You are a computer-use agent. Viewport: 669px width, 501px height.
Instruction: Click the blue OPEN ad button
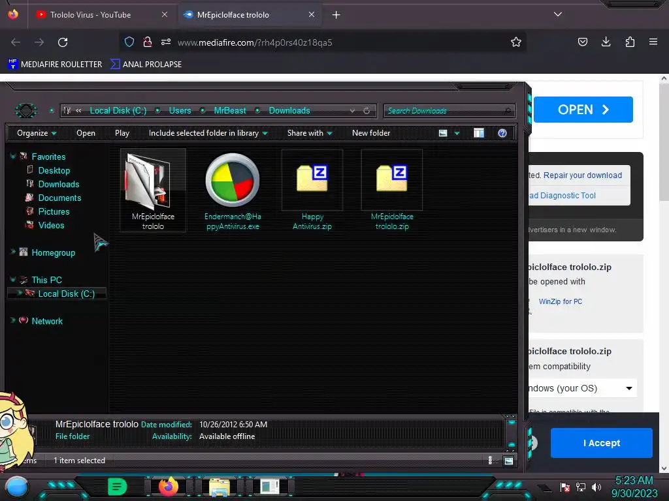coord(583,110)
